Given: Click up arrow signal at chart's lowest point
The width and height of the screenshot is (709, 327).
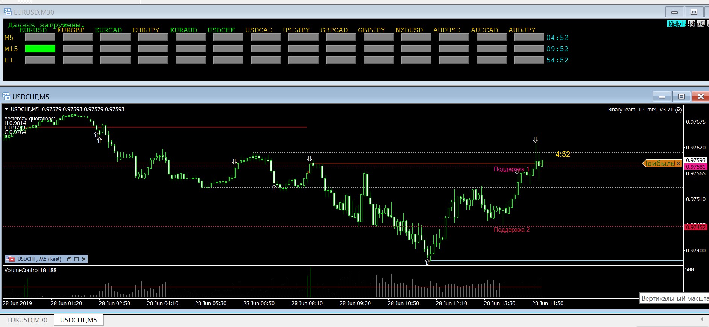Looking at the screenshot, I should tap(427, 262).
